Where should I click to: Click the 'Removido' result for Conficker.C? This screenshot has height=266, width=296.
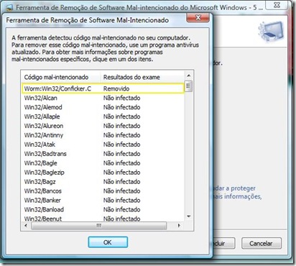click(116, 88)
